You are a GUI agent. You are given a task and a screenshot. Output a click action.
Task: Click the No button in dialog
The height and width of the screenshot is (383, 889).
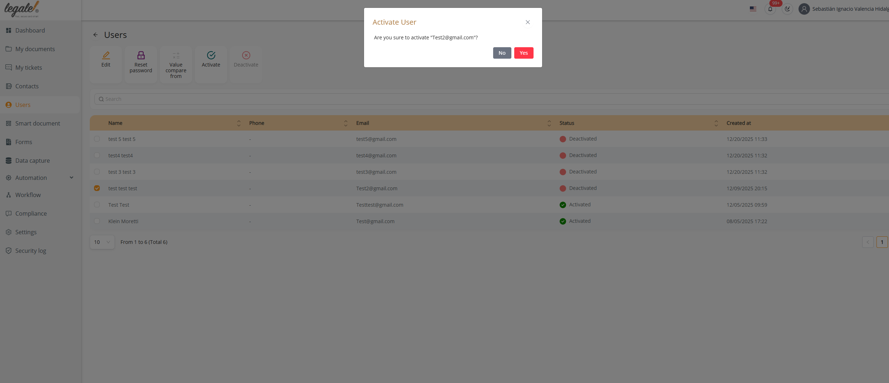(x=502, y=53)
